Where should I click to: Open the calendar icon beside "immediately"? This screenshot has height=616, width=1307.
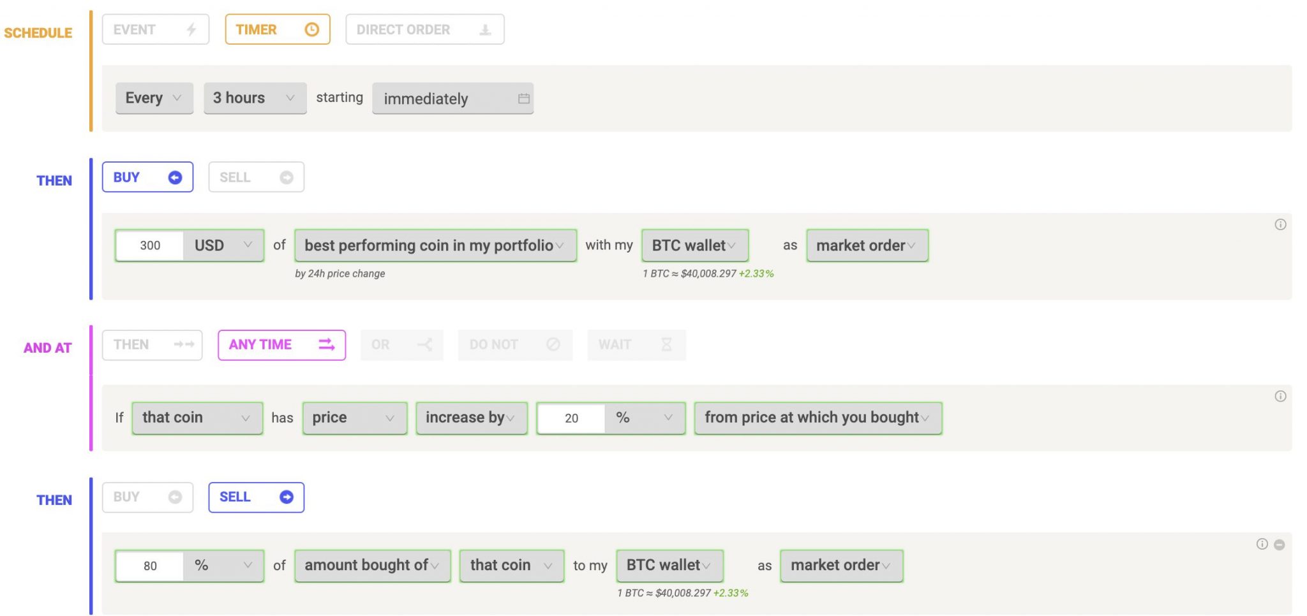[523, 99]
